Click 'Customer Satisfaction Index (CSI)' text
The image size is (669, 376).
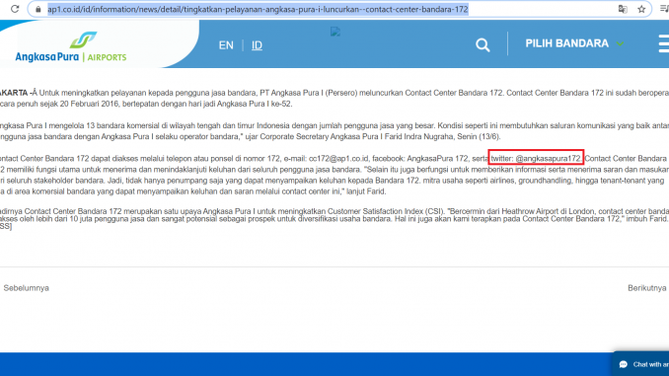click(386, 211)
